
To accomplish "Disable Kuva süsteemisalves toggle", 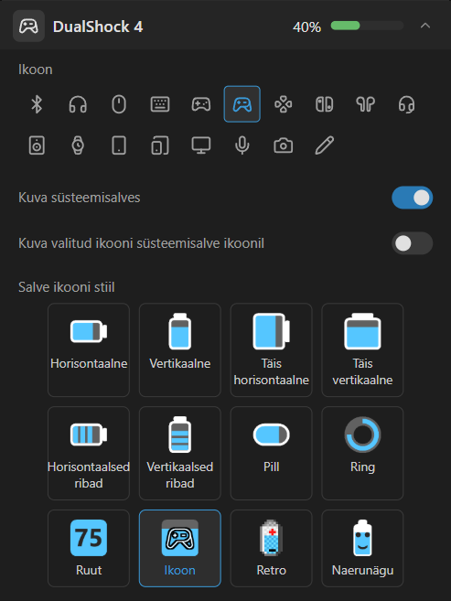I will (x=412, y=198).
